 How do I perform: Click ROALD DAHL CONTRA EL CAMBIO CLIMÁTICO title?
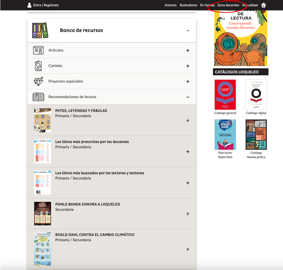click(95, 235)
